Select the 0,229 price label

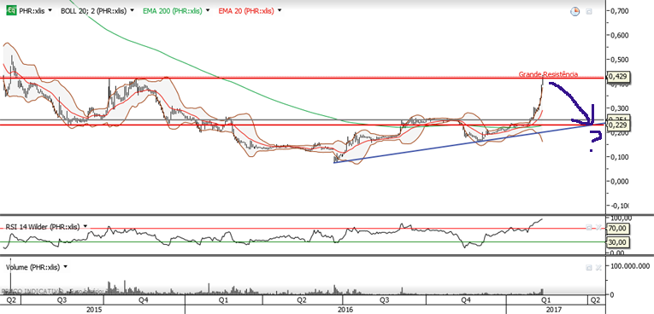619,125
